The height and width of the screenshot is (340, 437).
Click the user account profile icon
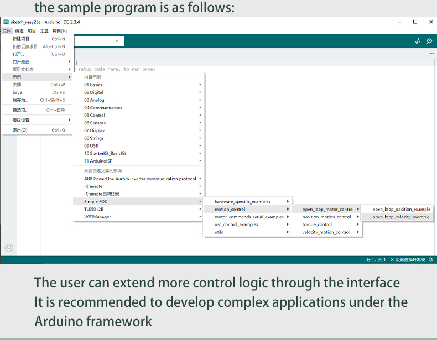pyautogui.click(x=9, y=248)
